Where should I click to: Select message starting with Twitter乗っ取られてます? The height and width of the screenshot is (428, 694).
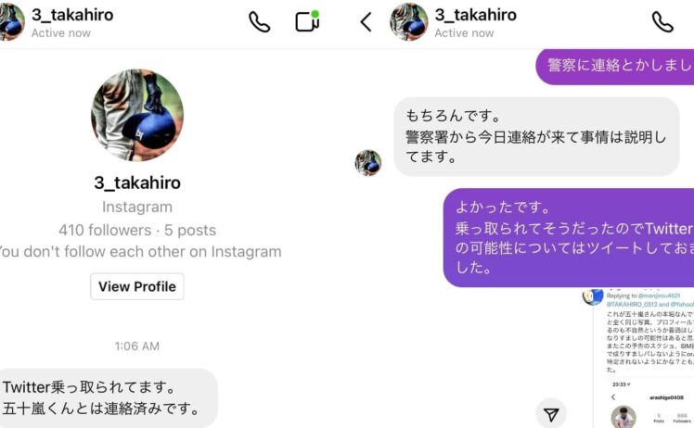click(106, 398)
